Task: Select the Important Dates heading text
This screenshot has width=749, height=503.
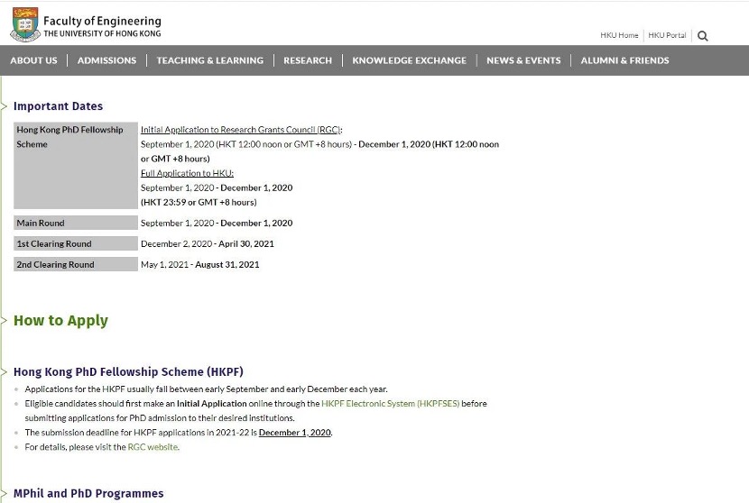Action: [59, 106]
